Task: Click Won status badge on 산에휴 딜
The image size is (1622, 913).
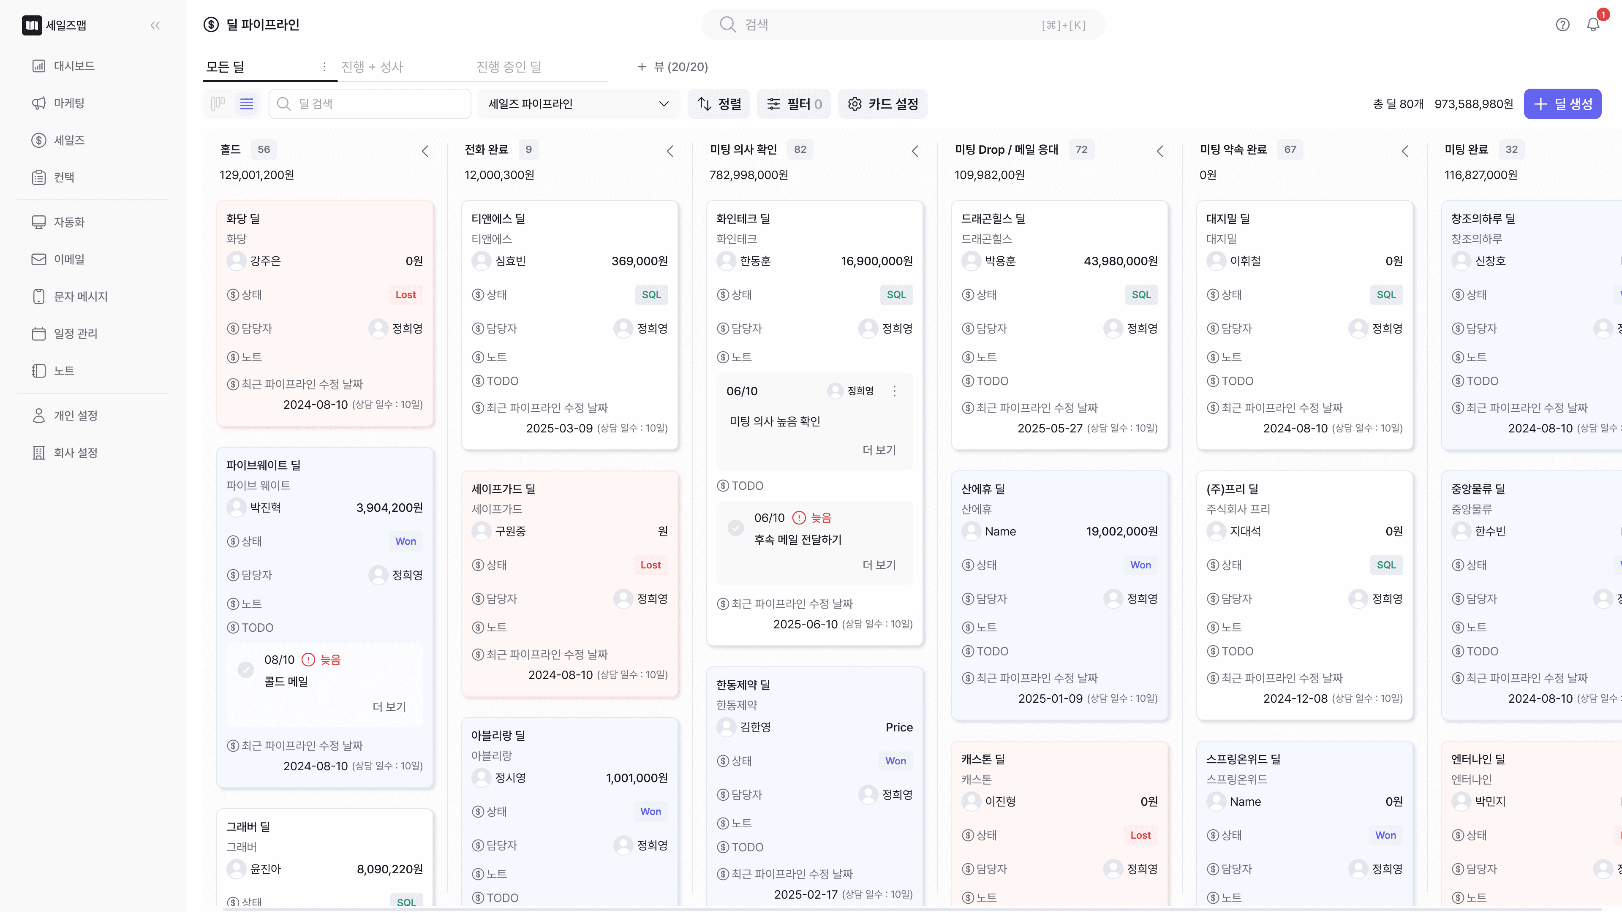Action: click(1140, 565)
